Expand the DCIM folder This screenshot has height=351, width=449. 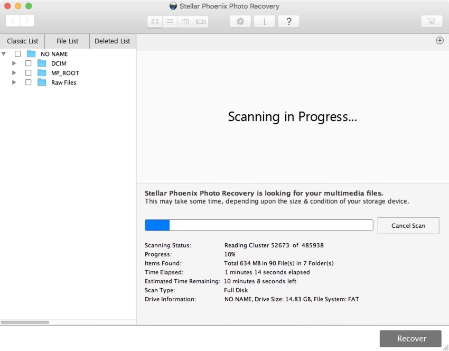point(14,63)
